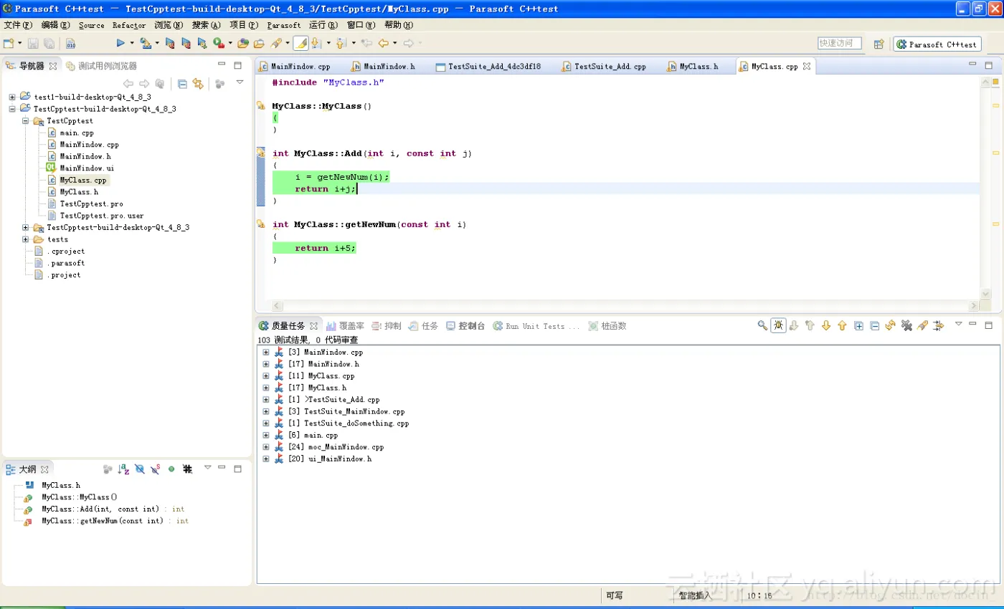Viewport: 1004px width, 609px height.
Task: Open the Parasoft menu
Action: 283,25
